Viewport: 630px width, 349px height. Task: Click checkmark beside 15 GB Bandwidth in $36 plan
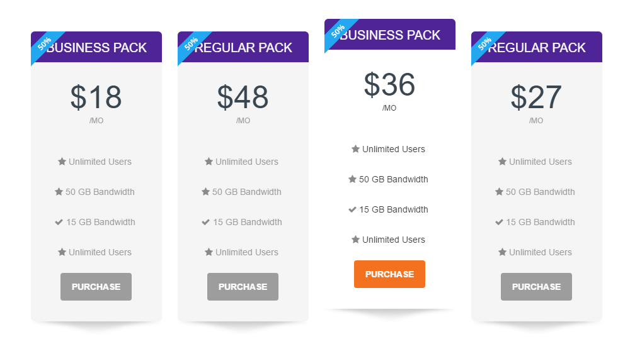tap(352, 209)
